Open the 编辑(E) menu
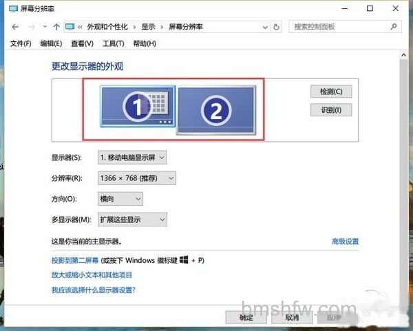413x331 pixels. pos(51,43)
